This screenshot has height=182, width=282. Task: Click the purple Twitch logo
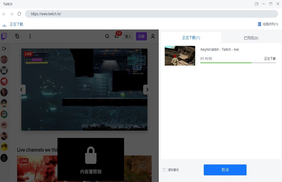click(x=4, y=36)
